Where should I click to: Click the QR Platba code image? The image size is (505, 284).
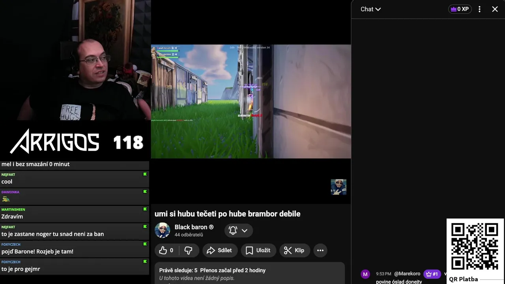[475, 247]
